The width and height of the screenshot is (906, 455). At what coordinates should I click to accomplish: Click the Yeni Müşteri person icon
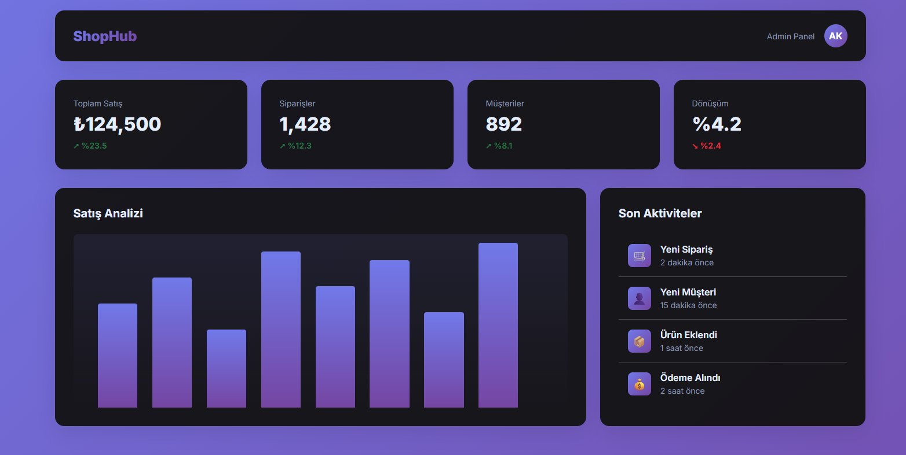pos(639,298)
